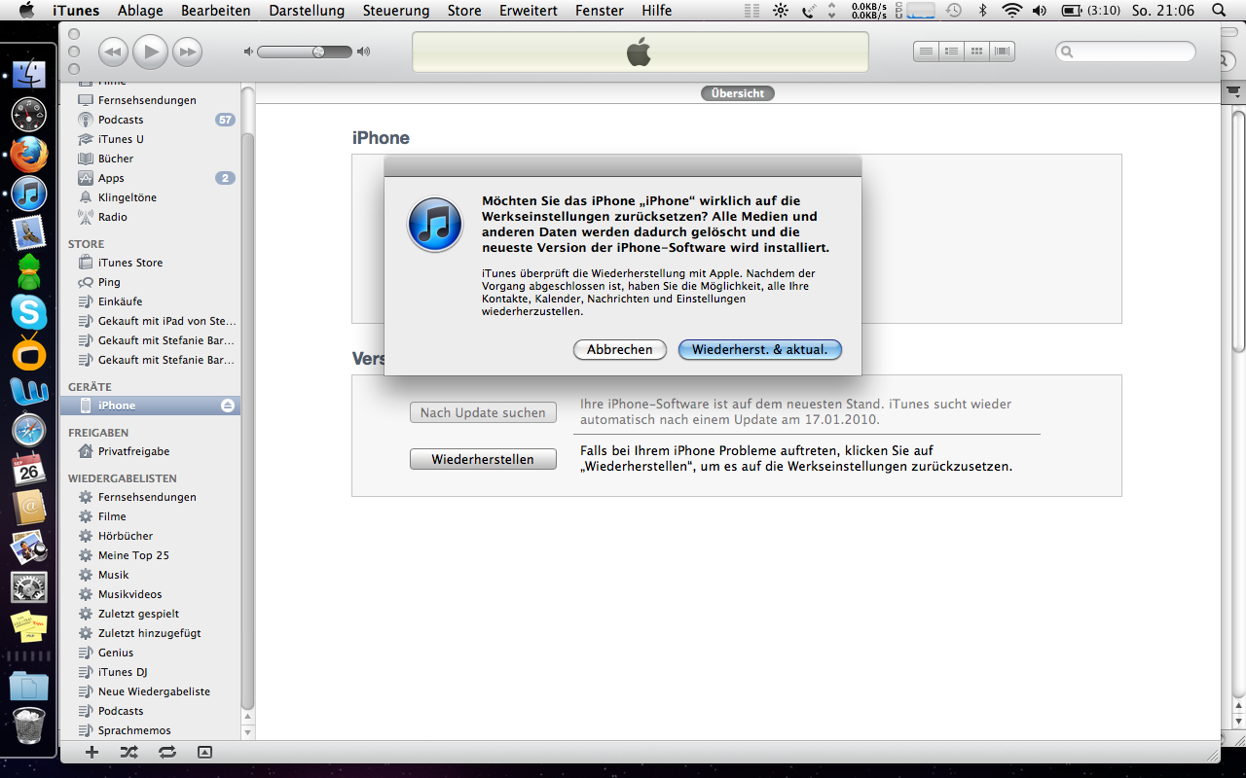Click the high-volume speaker icon
This screenshot has width=1246, height=778.
pos(364,52)
